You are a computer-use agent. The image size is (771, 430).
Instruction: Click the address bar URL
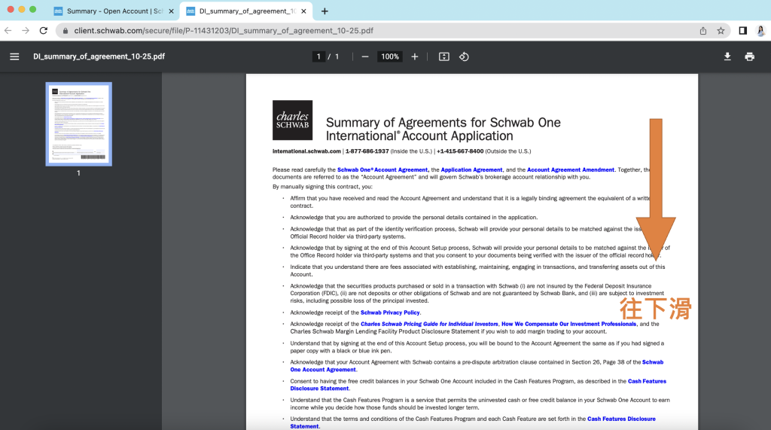[224, 31]
